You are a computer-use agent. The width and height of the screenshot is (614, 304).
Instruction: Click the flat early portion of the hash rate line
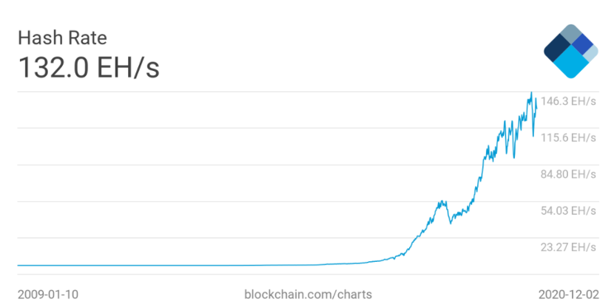[148, 265]
